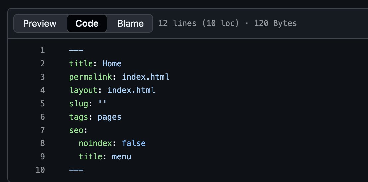
Task: Select the Code tab
Action: [x=87, y=23]
